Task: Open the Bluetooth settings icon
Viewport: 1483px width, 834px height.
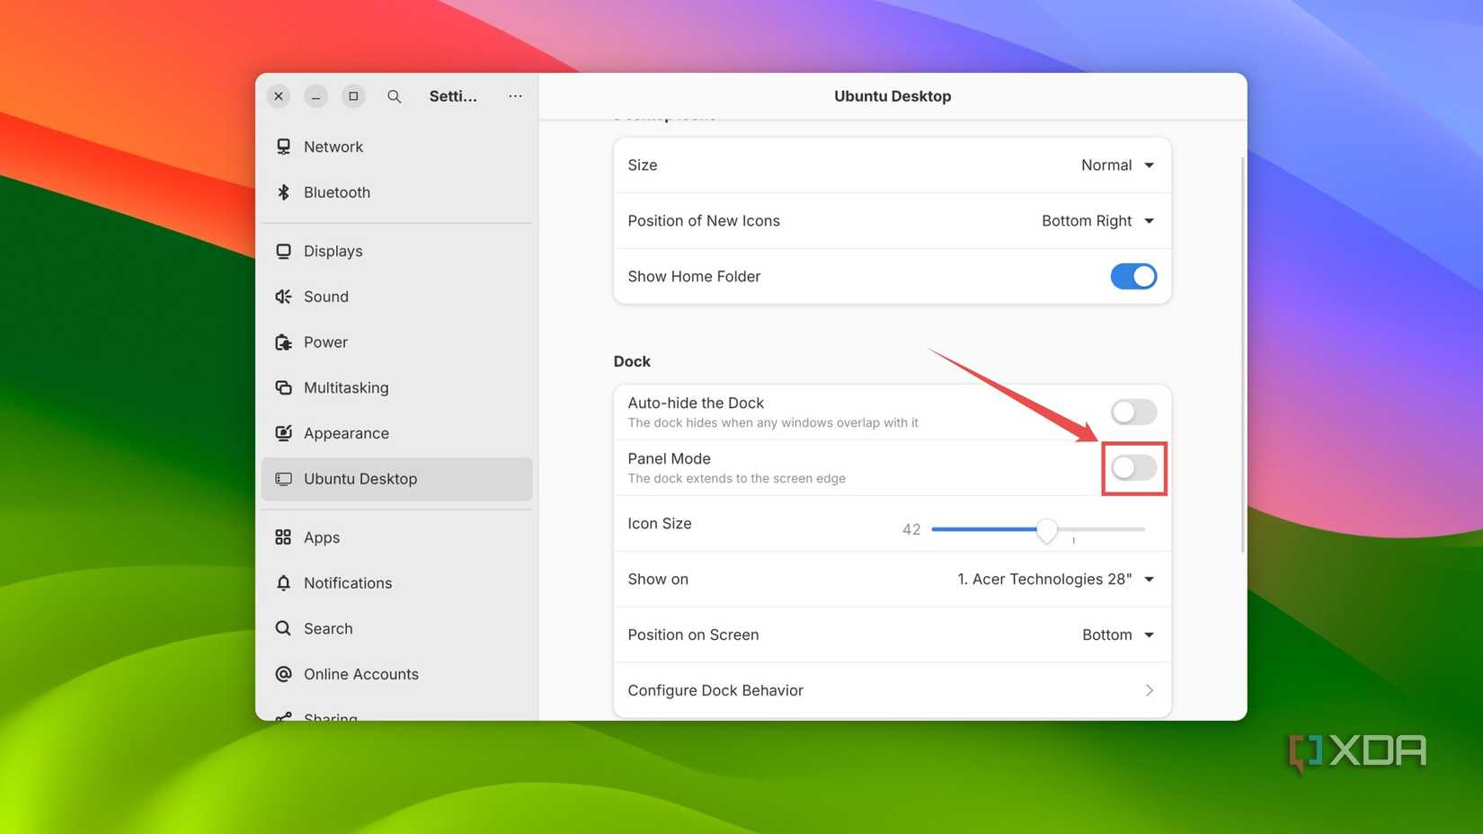Action: pos(283,192)
